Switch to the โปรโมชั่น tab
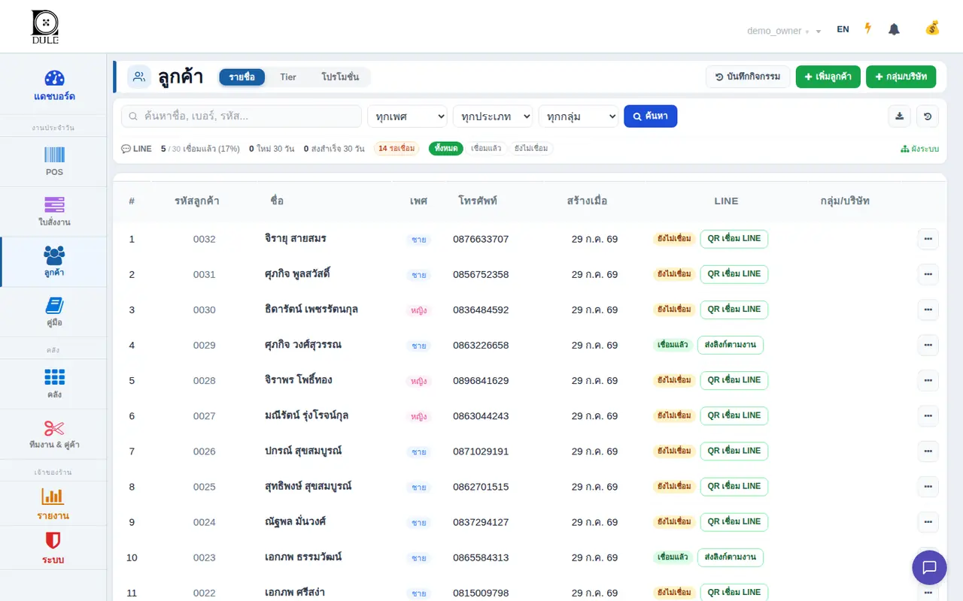This screenshot has width=963, height=601. tap(340, 77)
